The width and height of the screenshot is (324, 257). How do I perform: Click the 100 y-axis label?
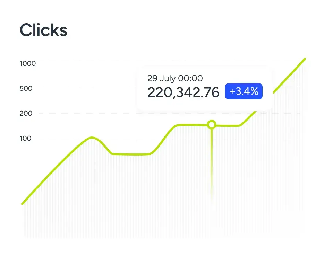(26, 138)
